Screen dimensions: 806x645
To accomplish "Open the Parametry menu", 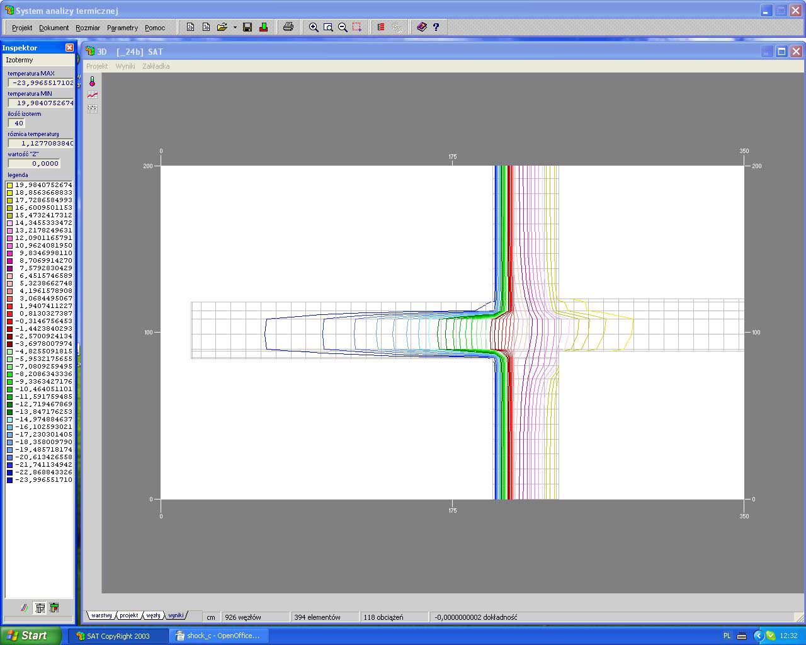I will pyautogui.click(x=122, y=28).
